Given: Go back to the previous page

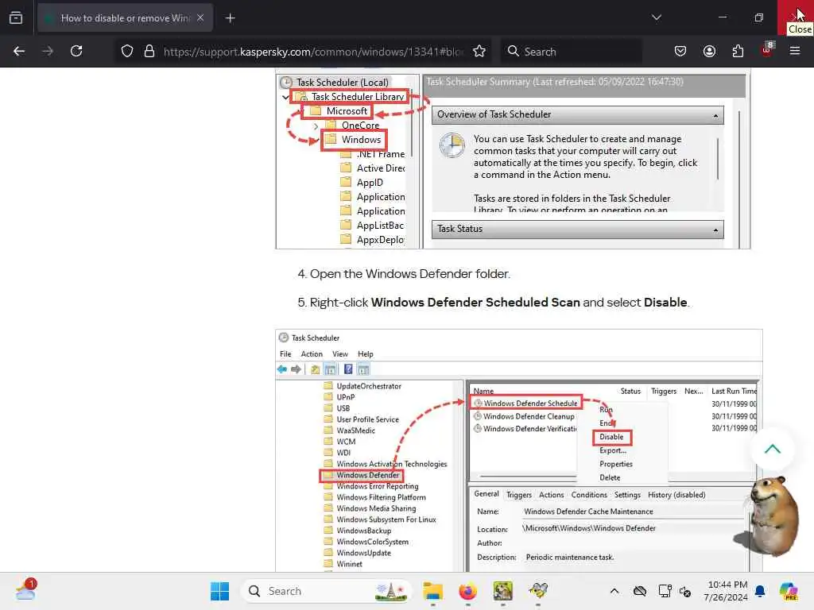Looking at the screenshot, I should tap(19, 51).
